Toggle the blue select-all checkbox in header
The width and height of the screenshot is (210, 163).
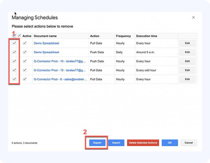coord(14,36)
